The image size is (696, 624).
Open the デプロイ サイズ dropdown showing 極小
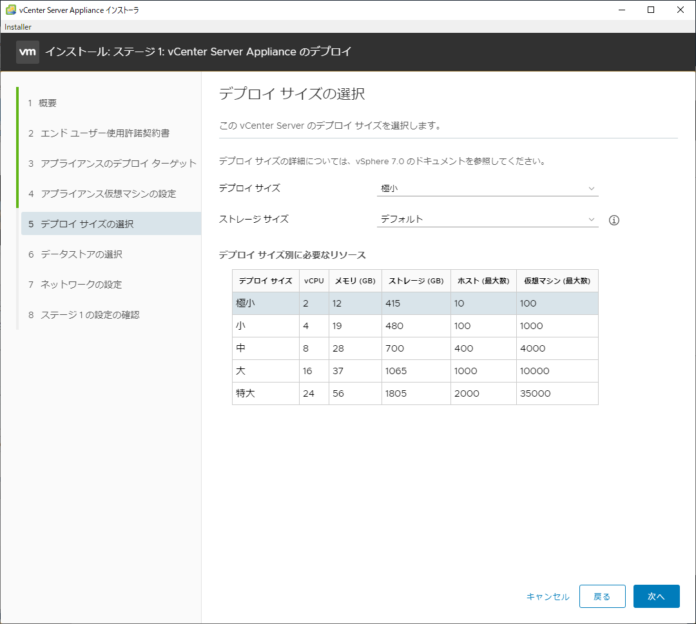(x=487, y=189)
